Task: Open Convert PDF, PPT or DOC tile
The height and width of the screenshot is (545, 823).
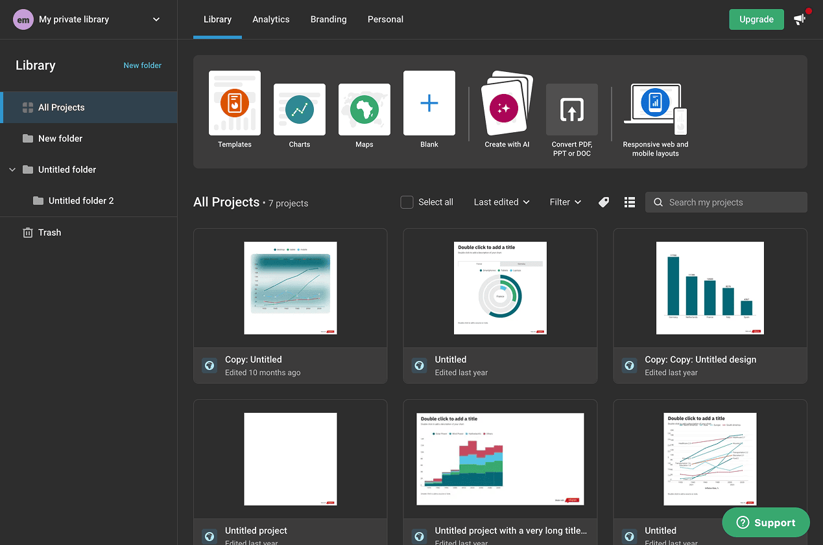Action: [x=572, y=121]
